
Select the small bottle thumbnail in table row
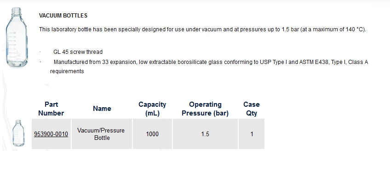pos(19,133)
